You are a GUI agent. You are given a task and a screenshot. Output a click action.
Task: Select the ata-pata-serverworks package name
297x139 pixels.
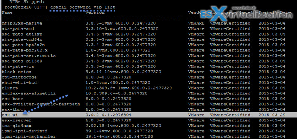click(x=29, y=56)
